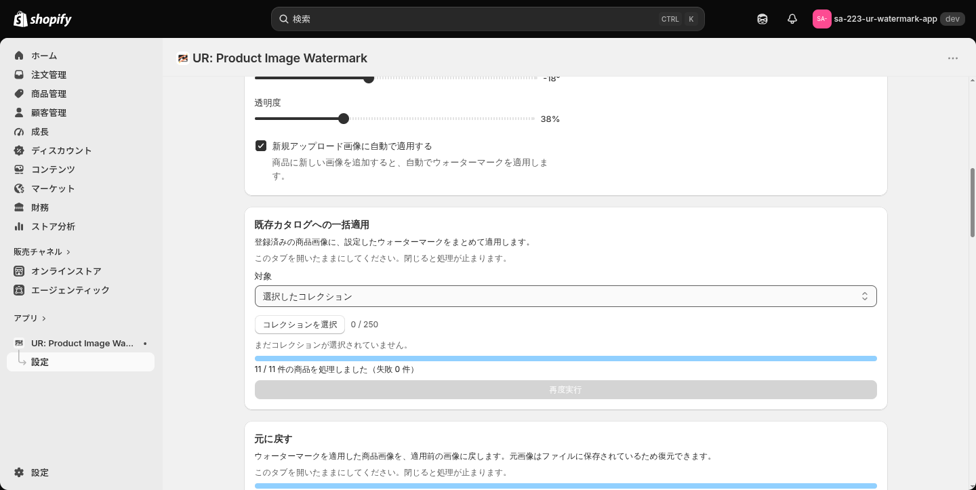Expand the アプリ section
Viewport: 976px width, 490px height.
click(x=30, y=318)
